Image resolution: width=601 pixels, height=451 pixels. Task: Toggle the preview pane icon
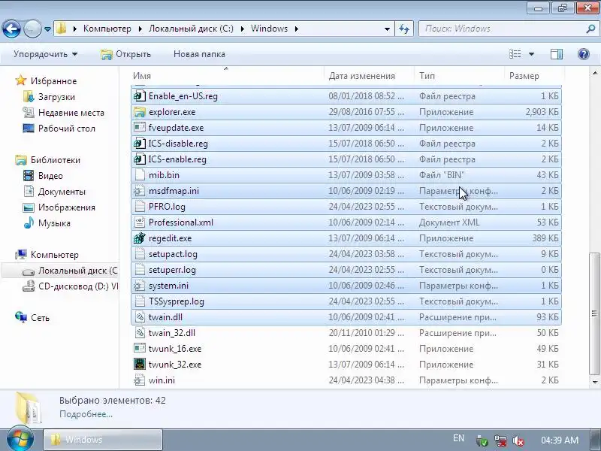point(557,54)
